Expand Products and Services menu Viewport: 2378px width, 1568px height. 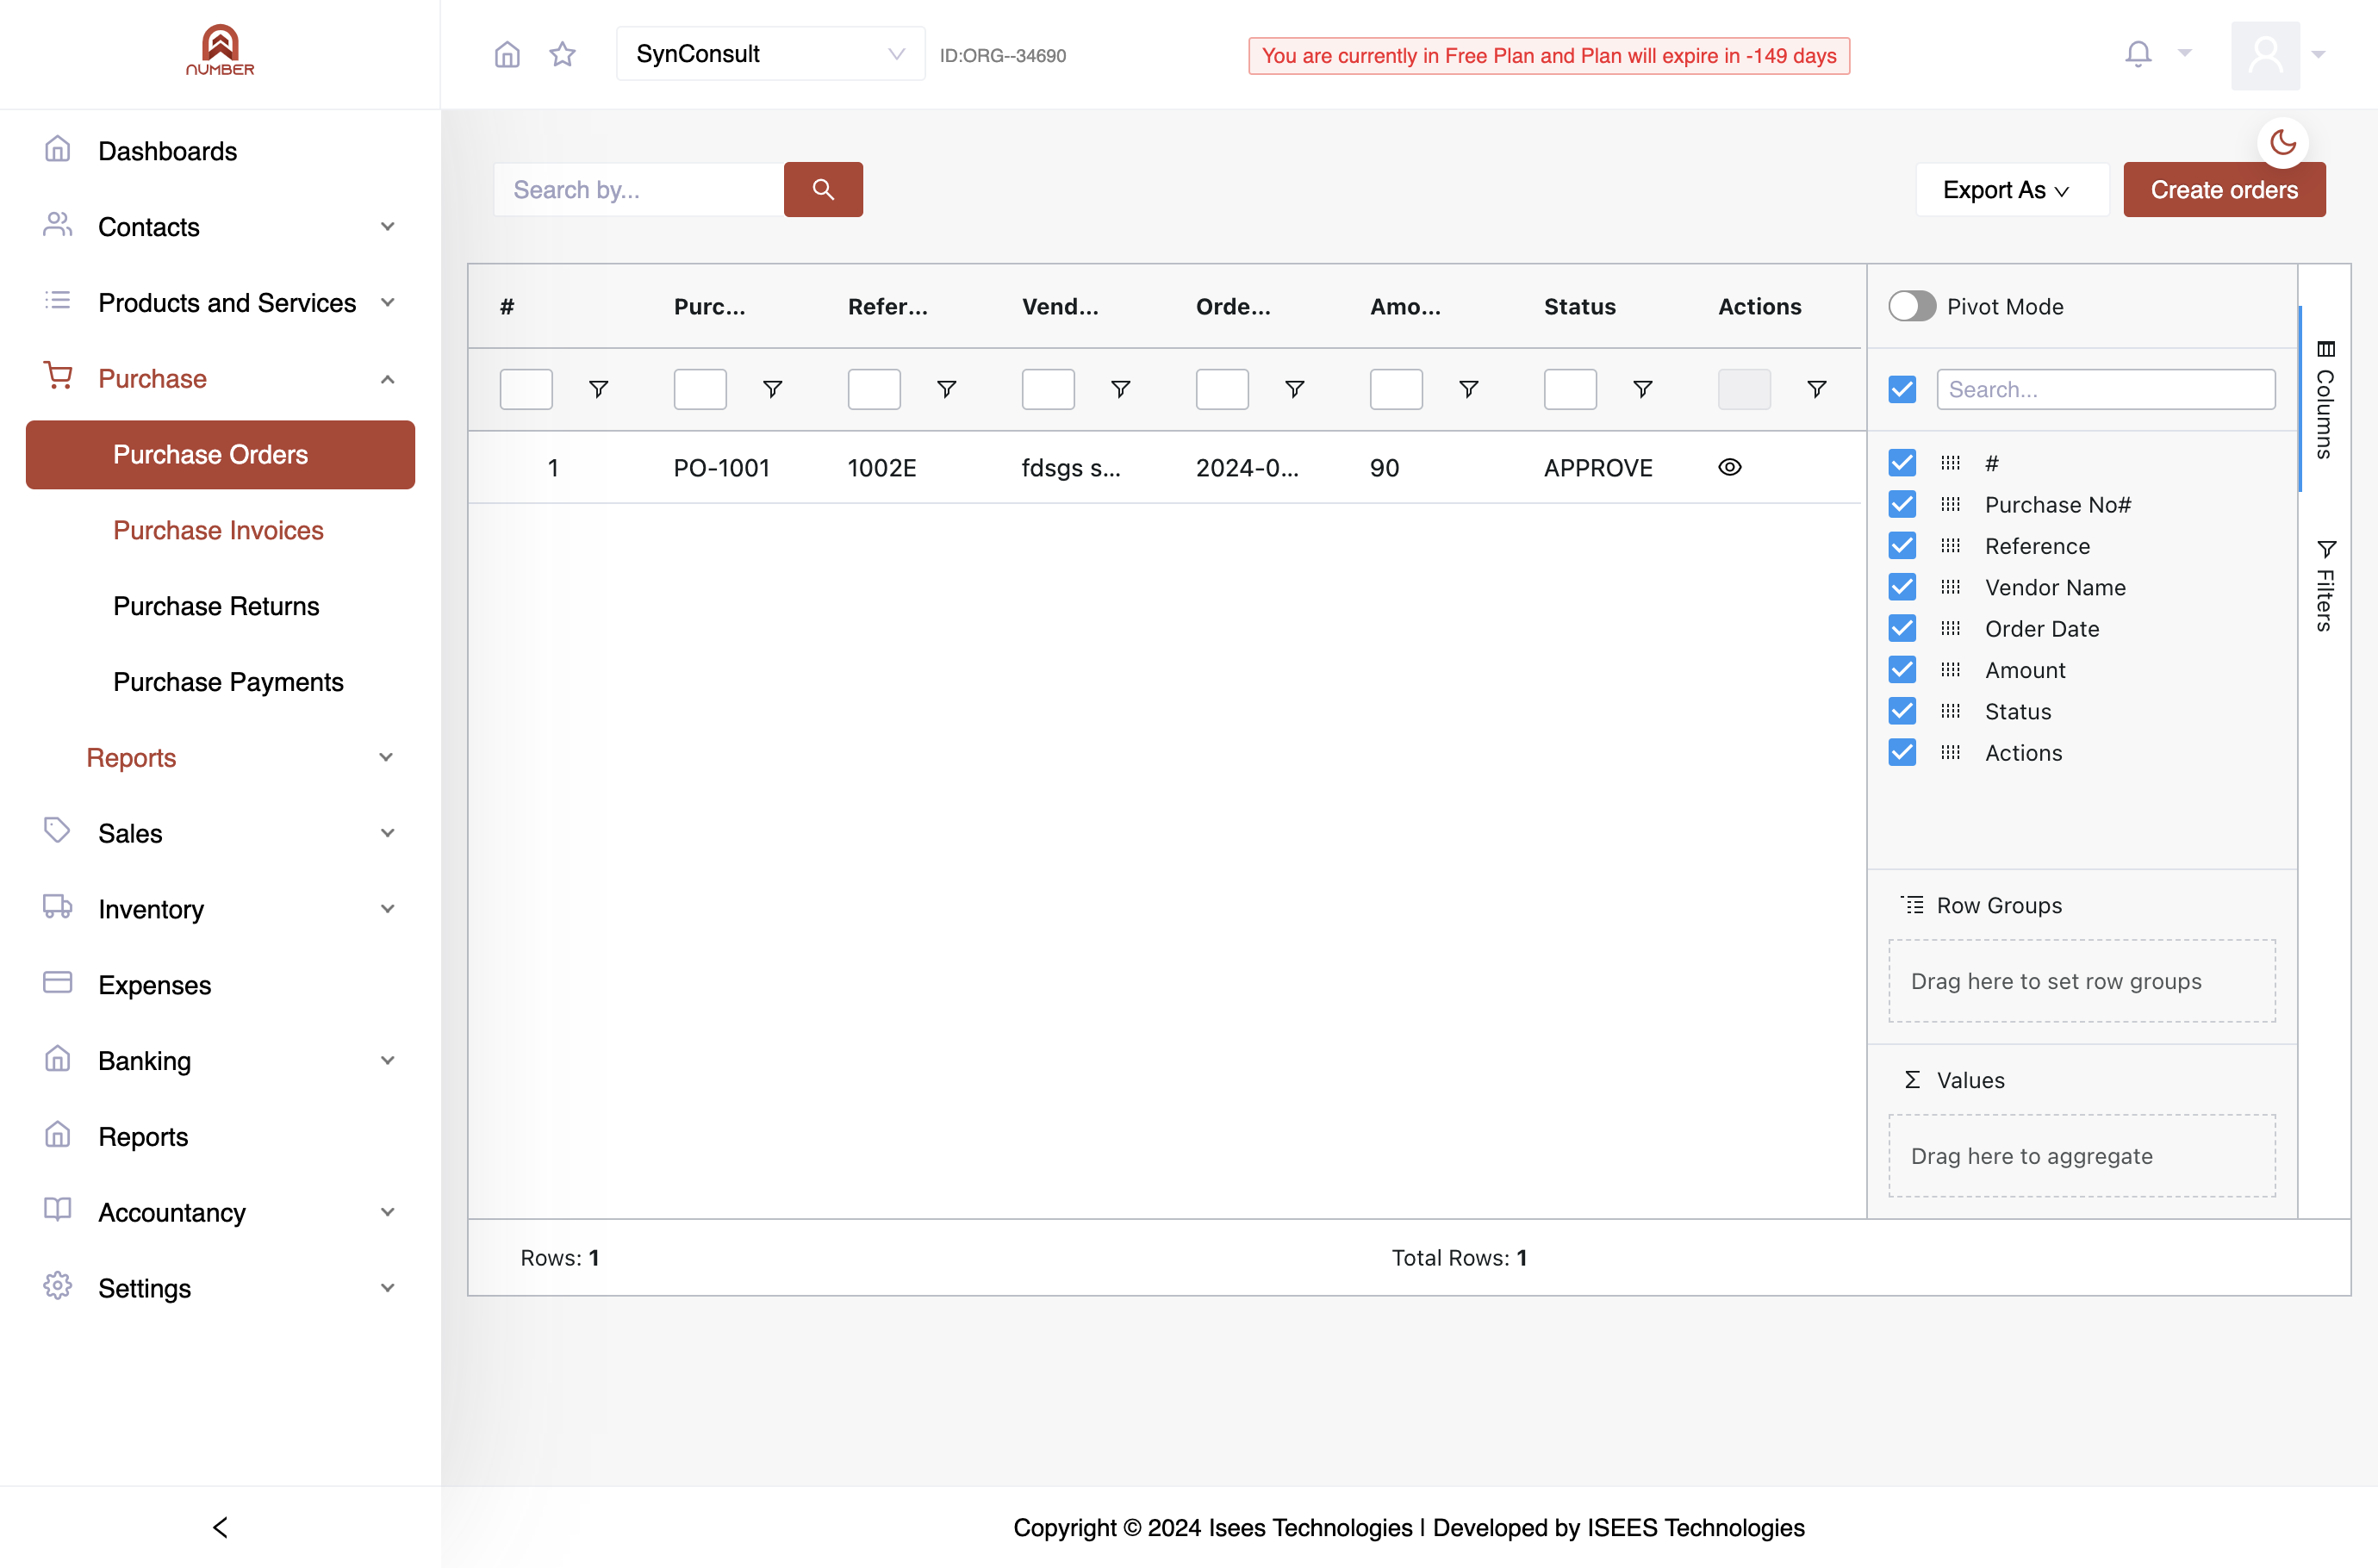220,302
